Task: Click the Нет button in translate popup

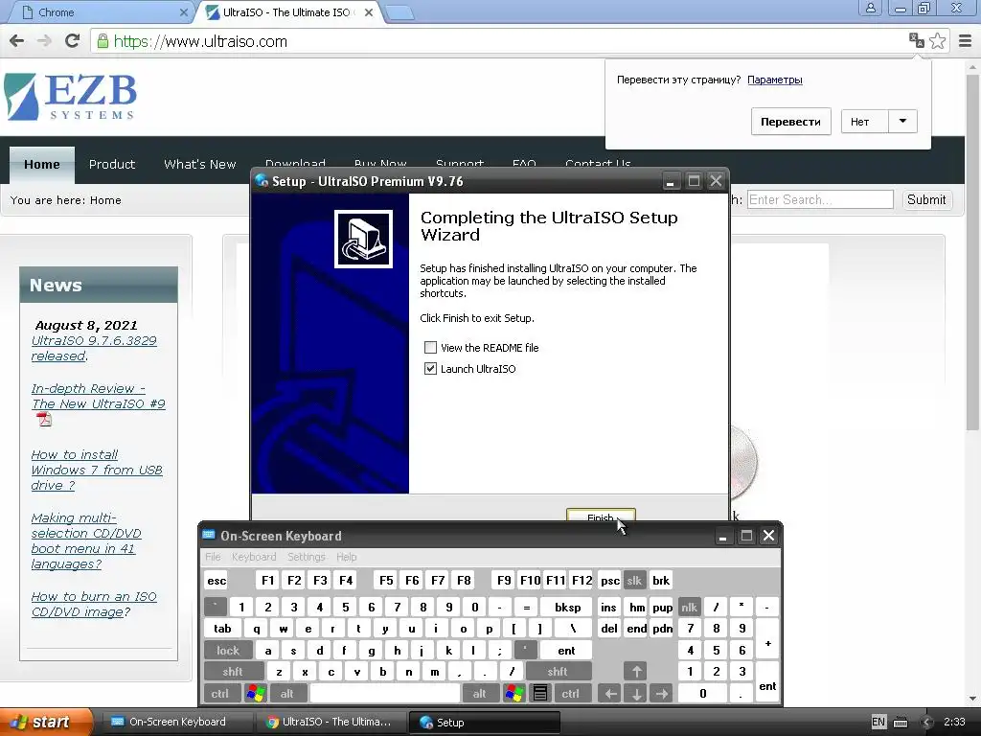Action: coord(865,122)
